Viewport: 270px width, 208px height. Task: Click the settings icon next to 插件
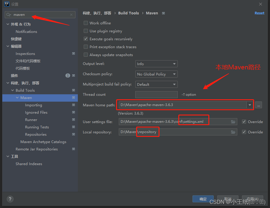pos(73,76)
